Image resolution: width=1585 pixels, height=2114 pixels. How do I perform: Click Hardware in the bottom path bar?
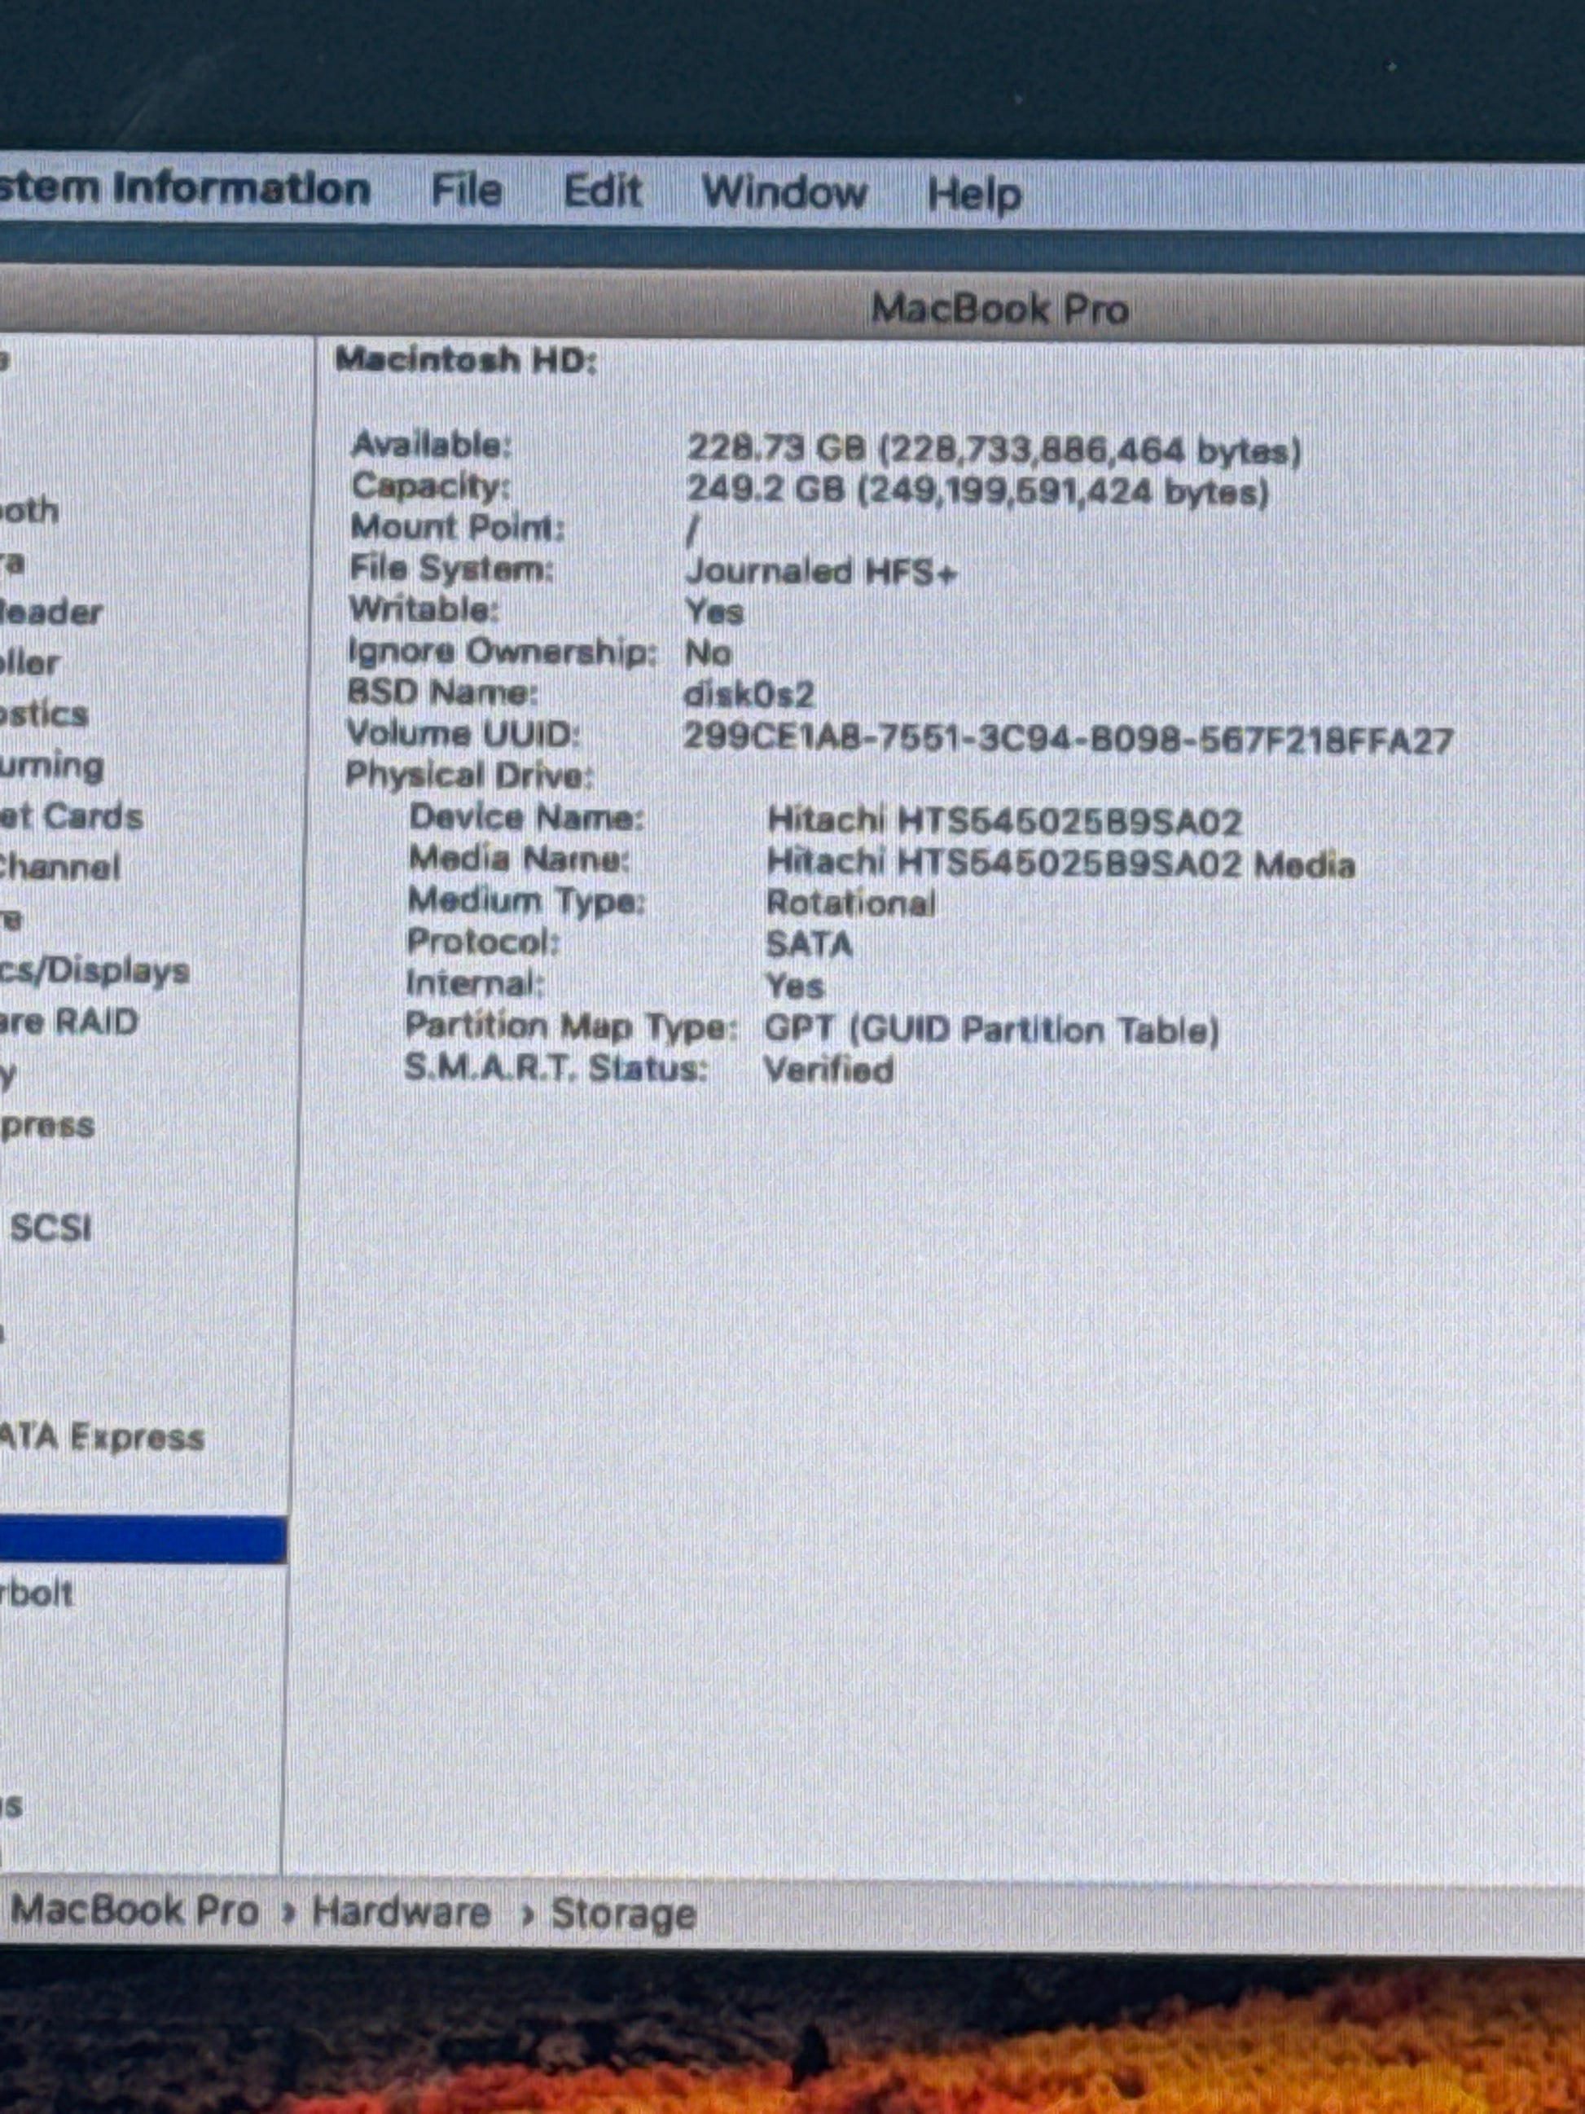(x=400, y=1912)
